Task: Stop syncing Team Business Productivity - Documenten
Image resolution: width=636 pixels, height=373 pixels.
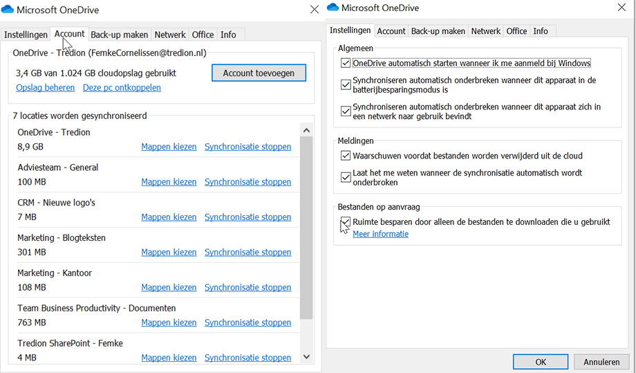Action: pyautogui.click(x=247, y=322)
